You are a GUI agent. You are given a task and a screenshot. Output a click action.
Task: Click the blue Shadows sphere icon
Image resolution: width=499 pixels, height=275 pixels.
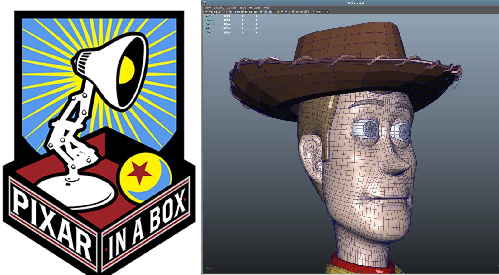point(282,12)
